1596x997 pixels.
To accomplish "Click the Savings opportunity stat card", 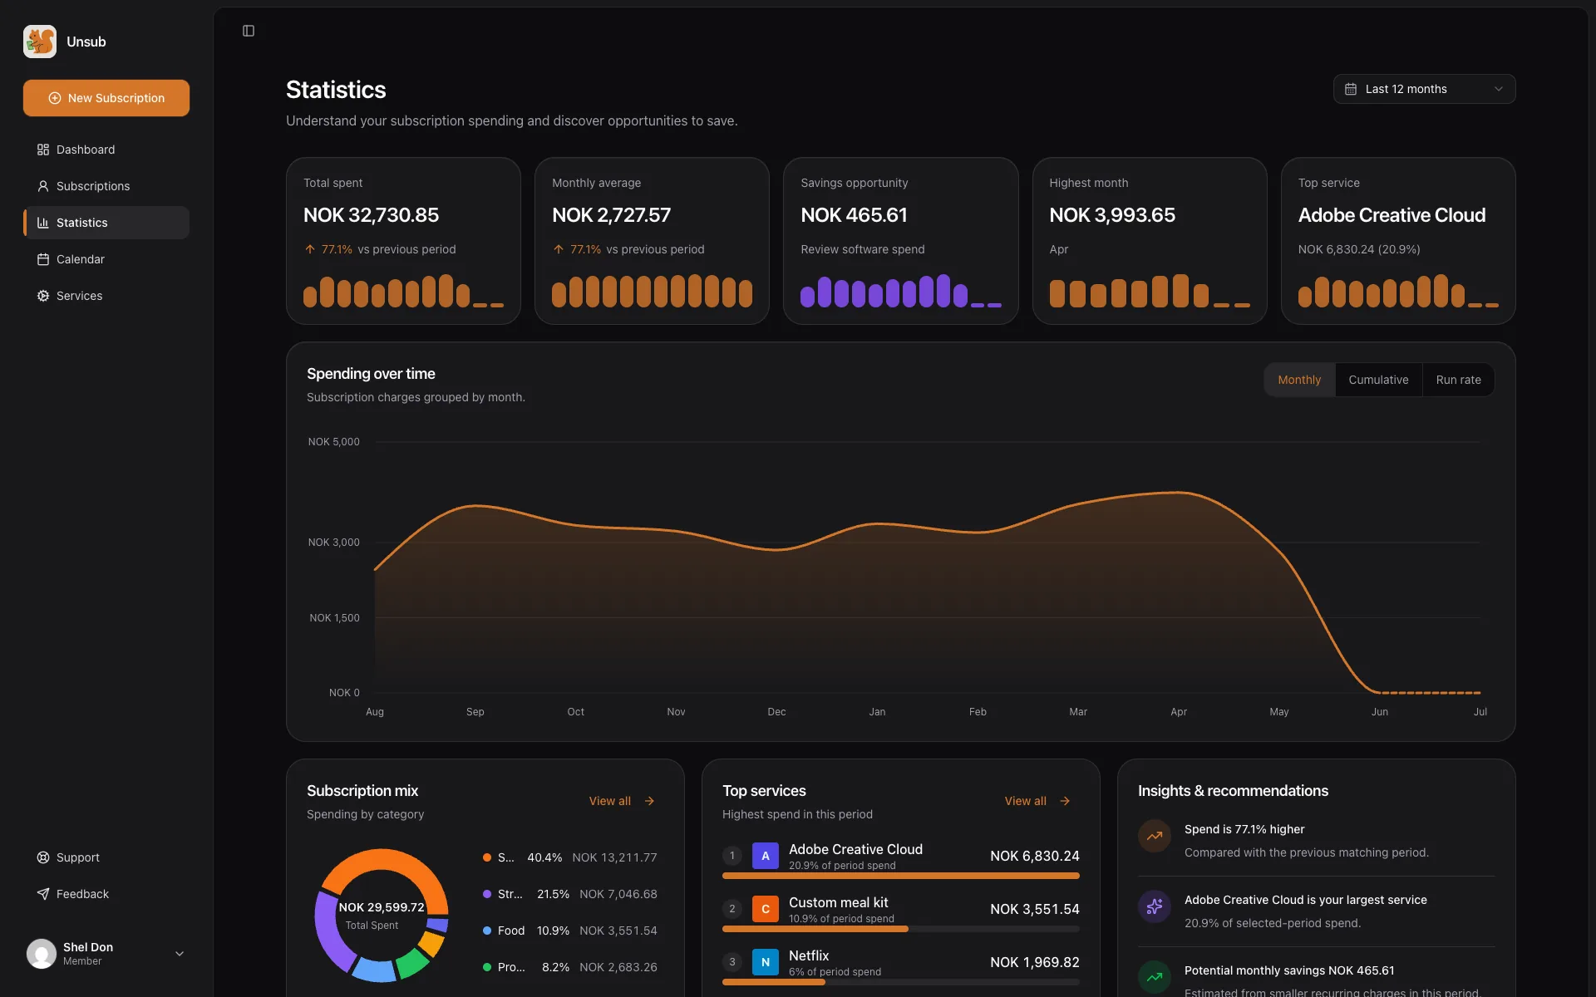I will pyautogui.click(x=900, y=241).
